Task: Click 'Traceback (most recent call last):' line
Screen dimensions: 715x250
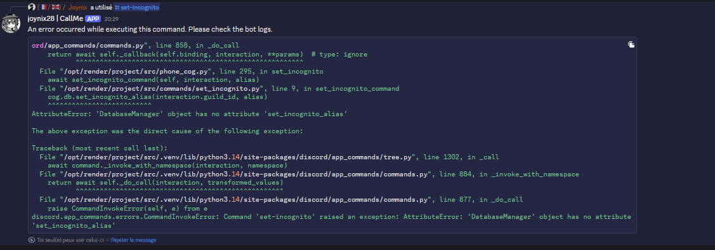Action: [100, 148]
